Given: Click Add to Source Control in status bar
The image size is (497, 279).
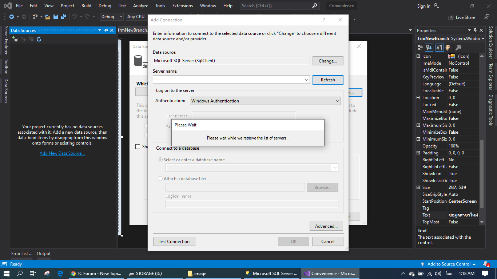Looking at the screenshot, I should 448,264.
